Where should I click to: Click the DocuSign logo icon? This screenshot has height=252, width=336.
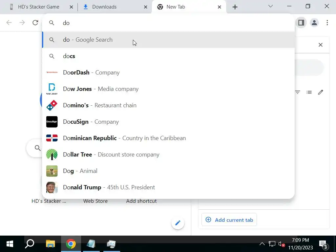tap(52, 122)
